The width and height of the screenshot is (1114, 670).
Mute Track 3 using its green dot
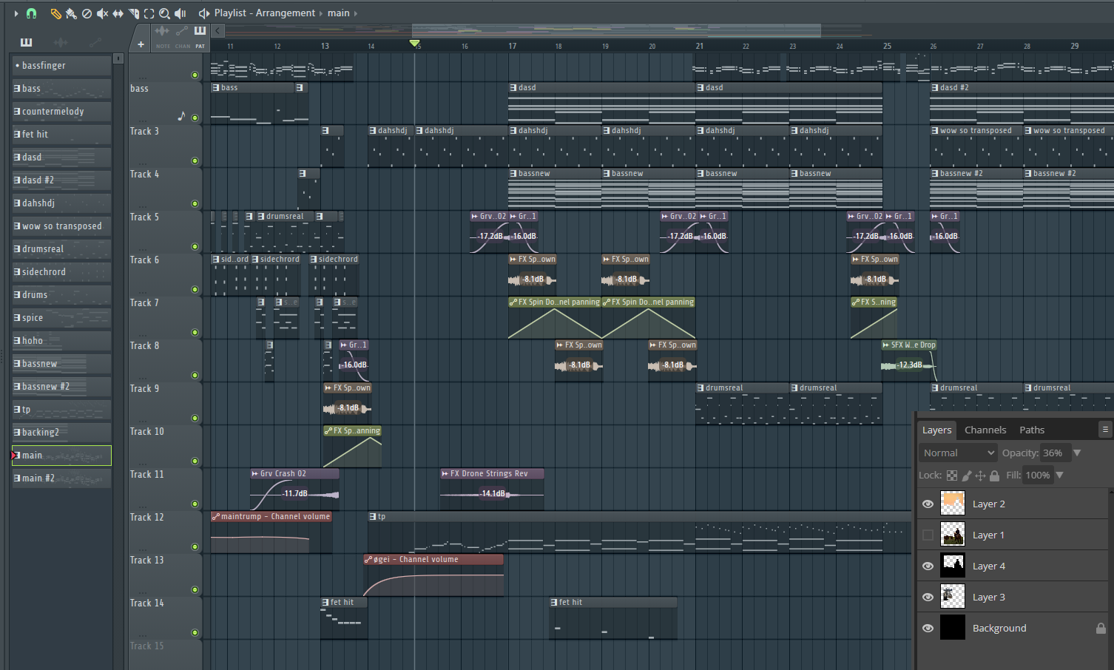click(x=195, y=160)
